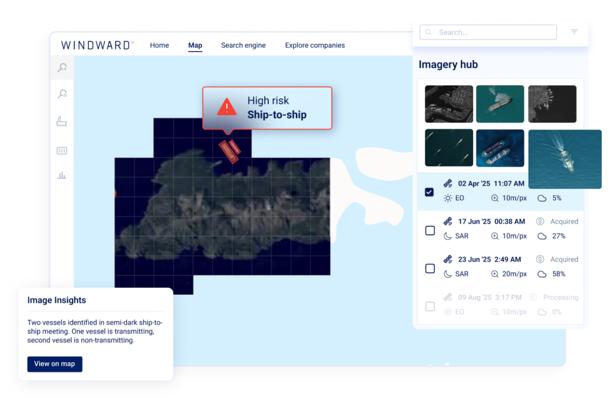
Task: Enable the 23 Jun '25 imagery selection
Action: (430, 268)
